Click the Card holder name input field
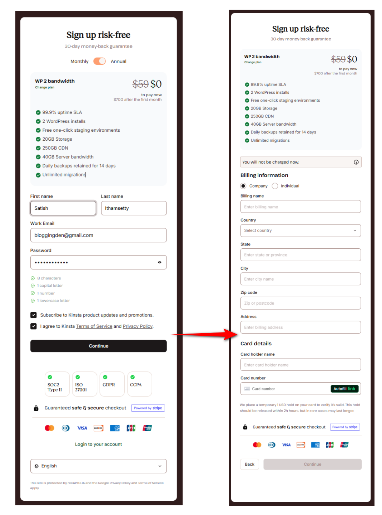The width and height of the screenshot is (382, 515). click(301, 364)
